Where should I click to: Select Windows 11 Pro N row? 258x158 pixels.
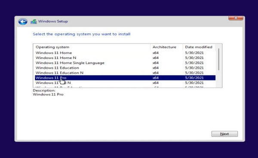(125, 83)
